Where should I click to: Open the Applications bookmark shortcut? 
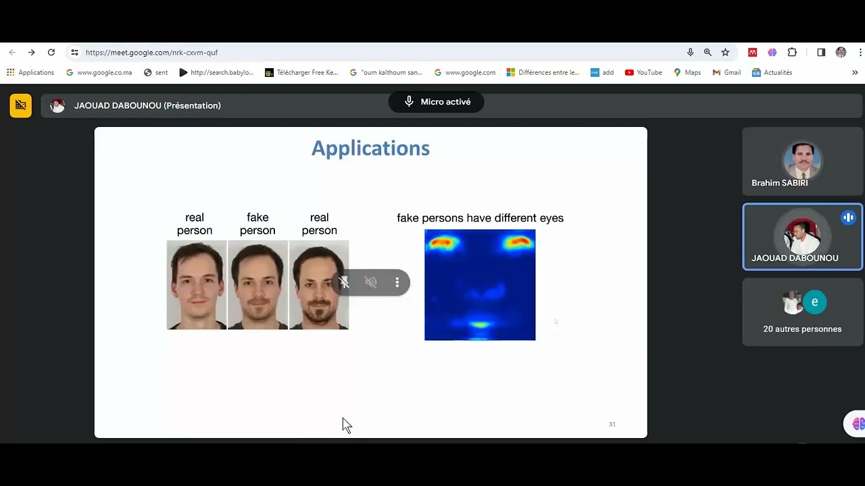(30, 72)
